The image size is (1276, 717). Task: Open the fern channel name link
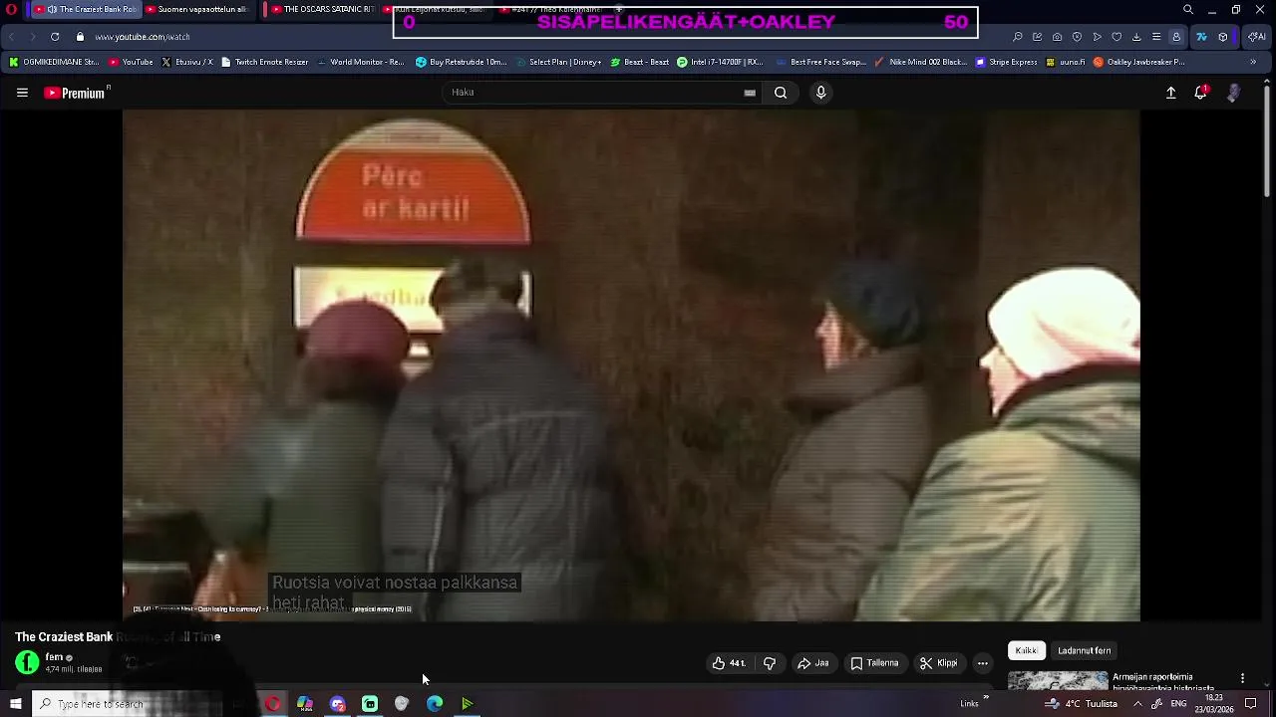54,657
